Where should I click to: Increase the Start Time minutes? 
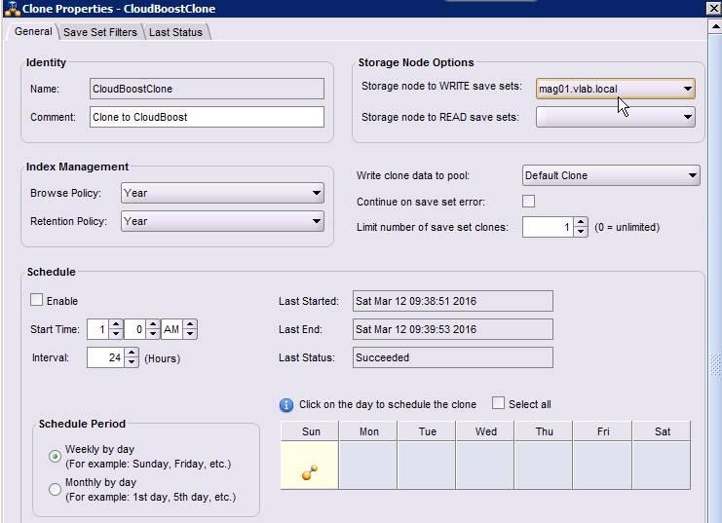(x=153, y=324)
